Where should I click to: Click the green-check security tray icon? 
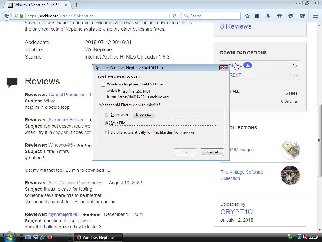291,237
